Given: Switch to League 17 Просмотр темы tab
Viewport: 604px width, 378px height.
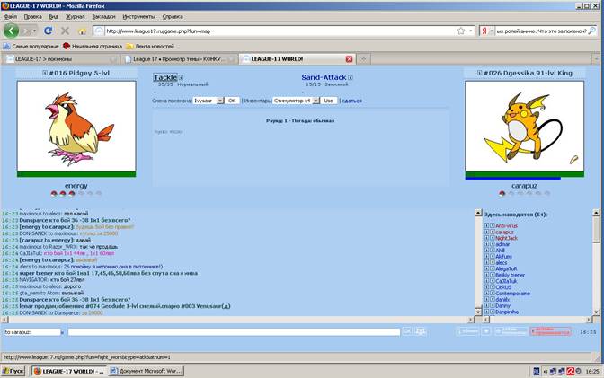Looking at the screenshot, I should [x=179, y=59].
